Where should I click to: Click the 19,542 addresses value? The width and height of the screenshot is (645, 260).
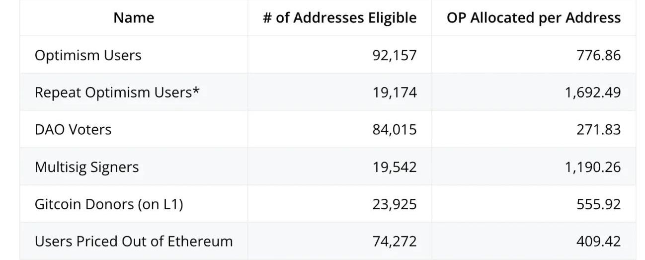[x=395, y=167]
